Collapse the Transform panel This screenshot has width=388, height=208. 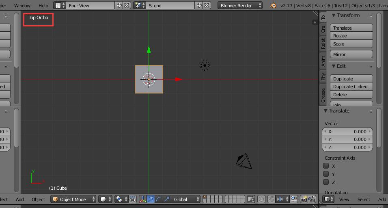coord(333,15)
